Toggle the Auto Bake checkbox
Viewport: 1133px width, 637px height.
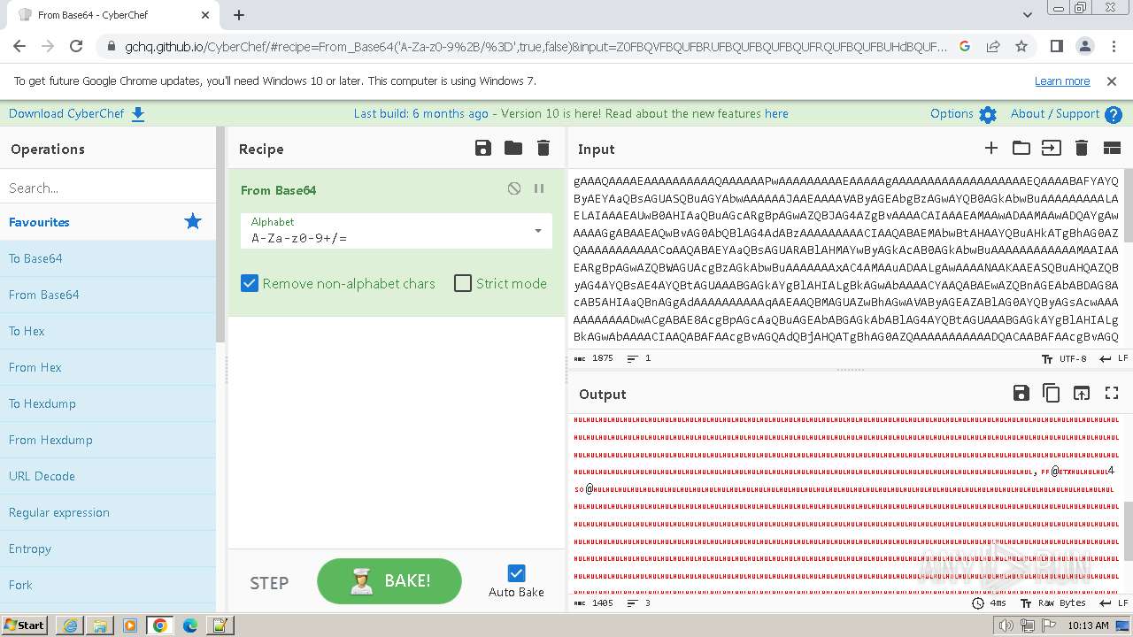516,573
